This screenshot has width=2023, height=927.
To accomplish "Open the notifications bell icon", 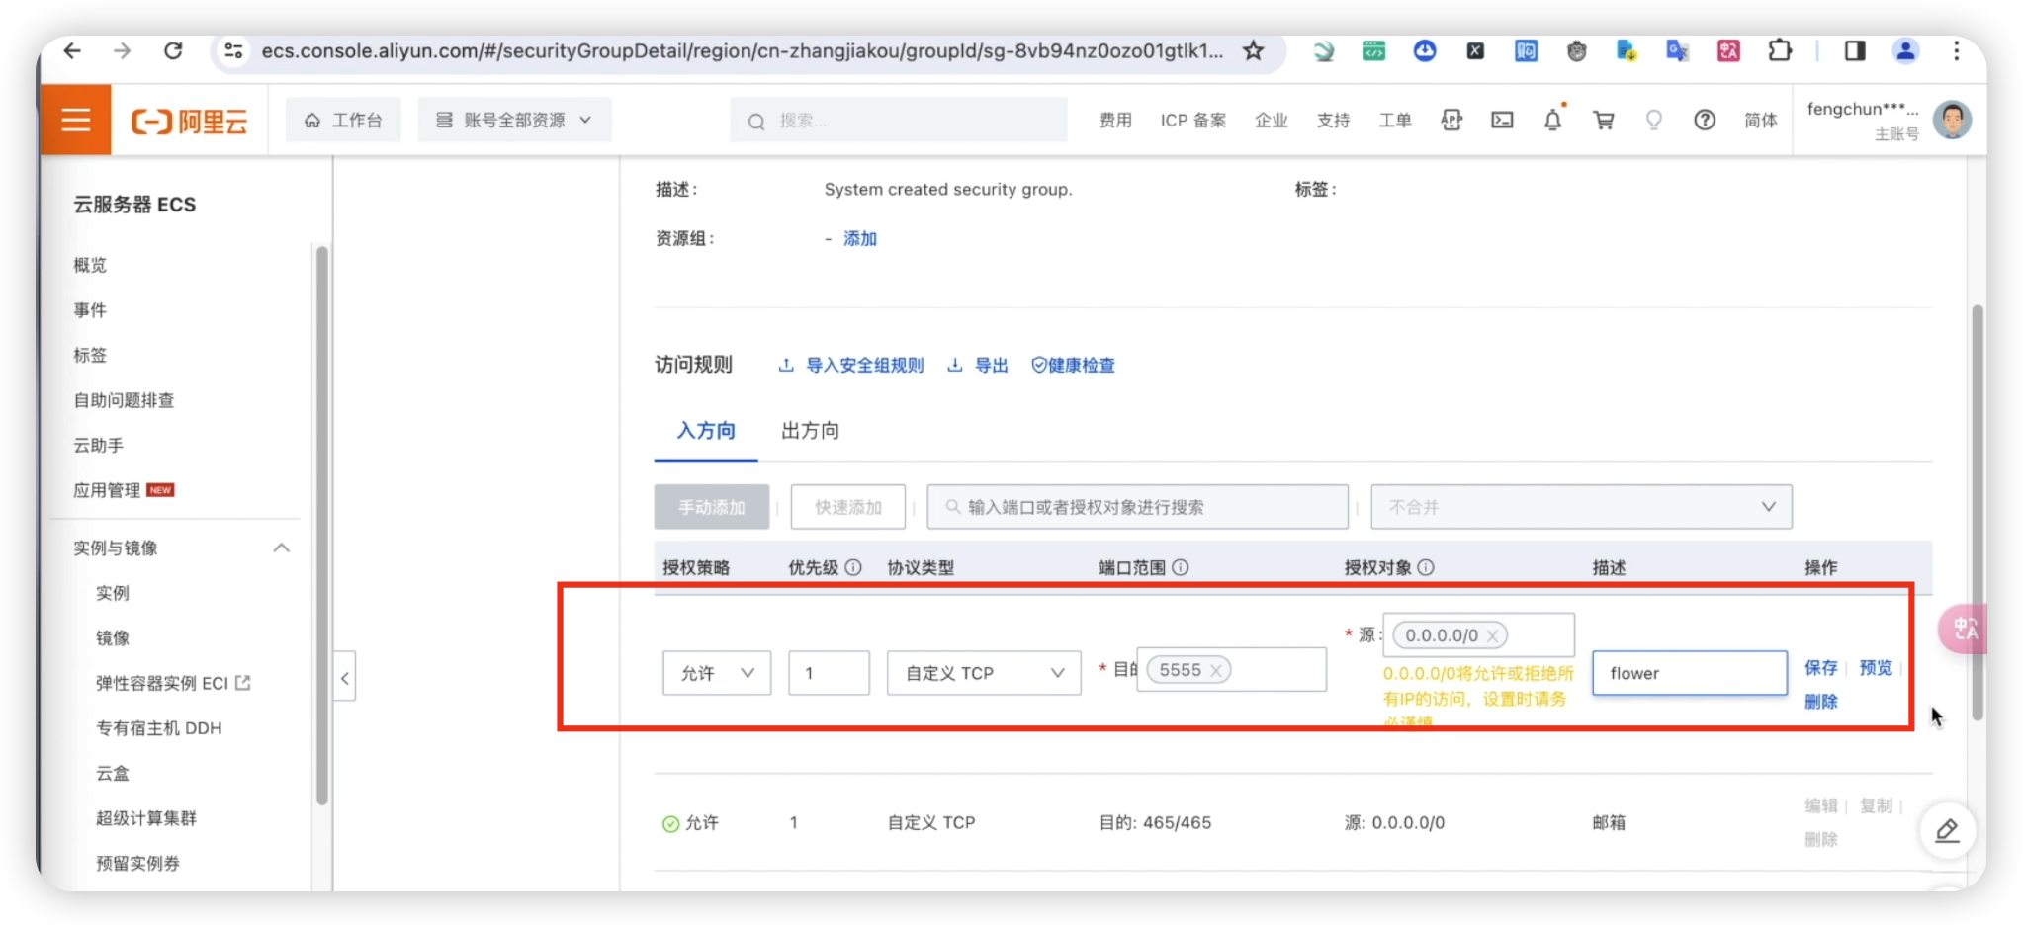I will coord(1553,121).
